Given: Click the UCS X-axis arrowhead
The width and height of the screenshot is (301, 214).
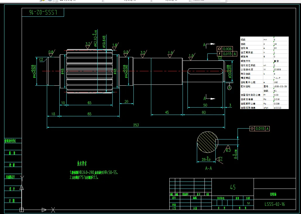Looking at the screenshot, I should [x=44, y=210].
